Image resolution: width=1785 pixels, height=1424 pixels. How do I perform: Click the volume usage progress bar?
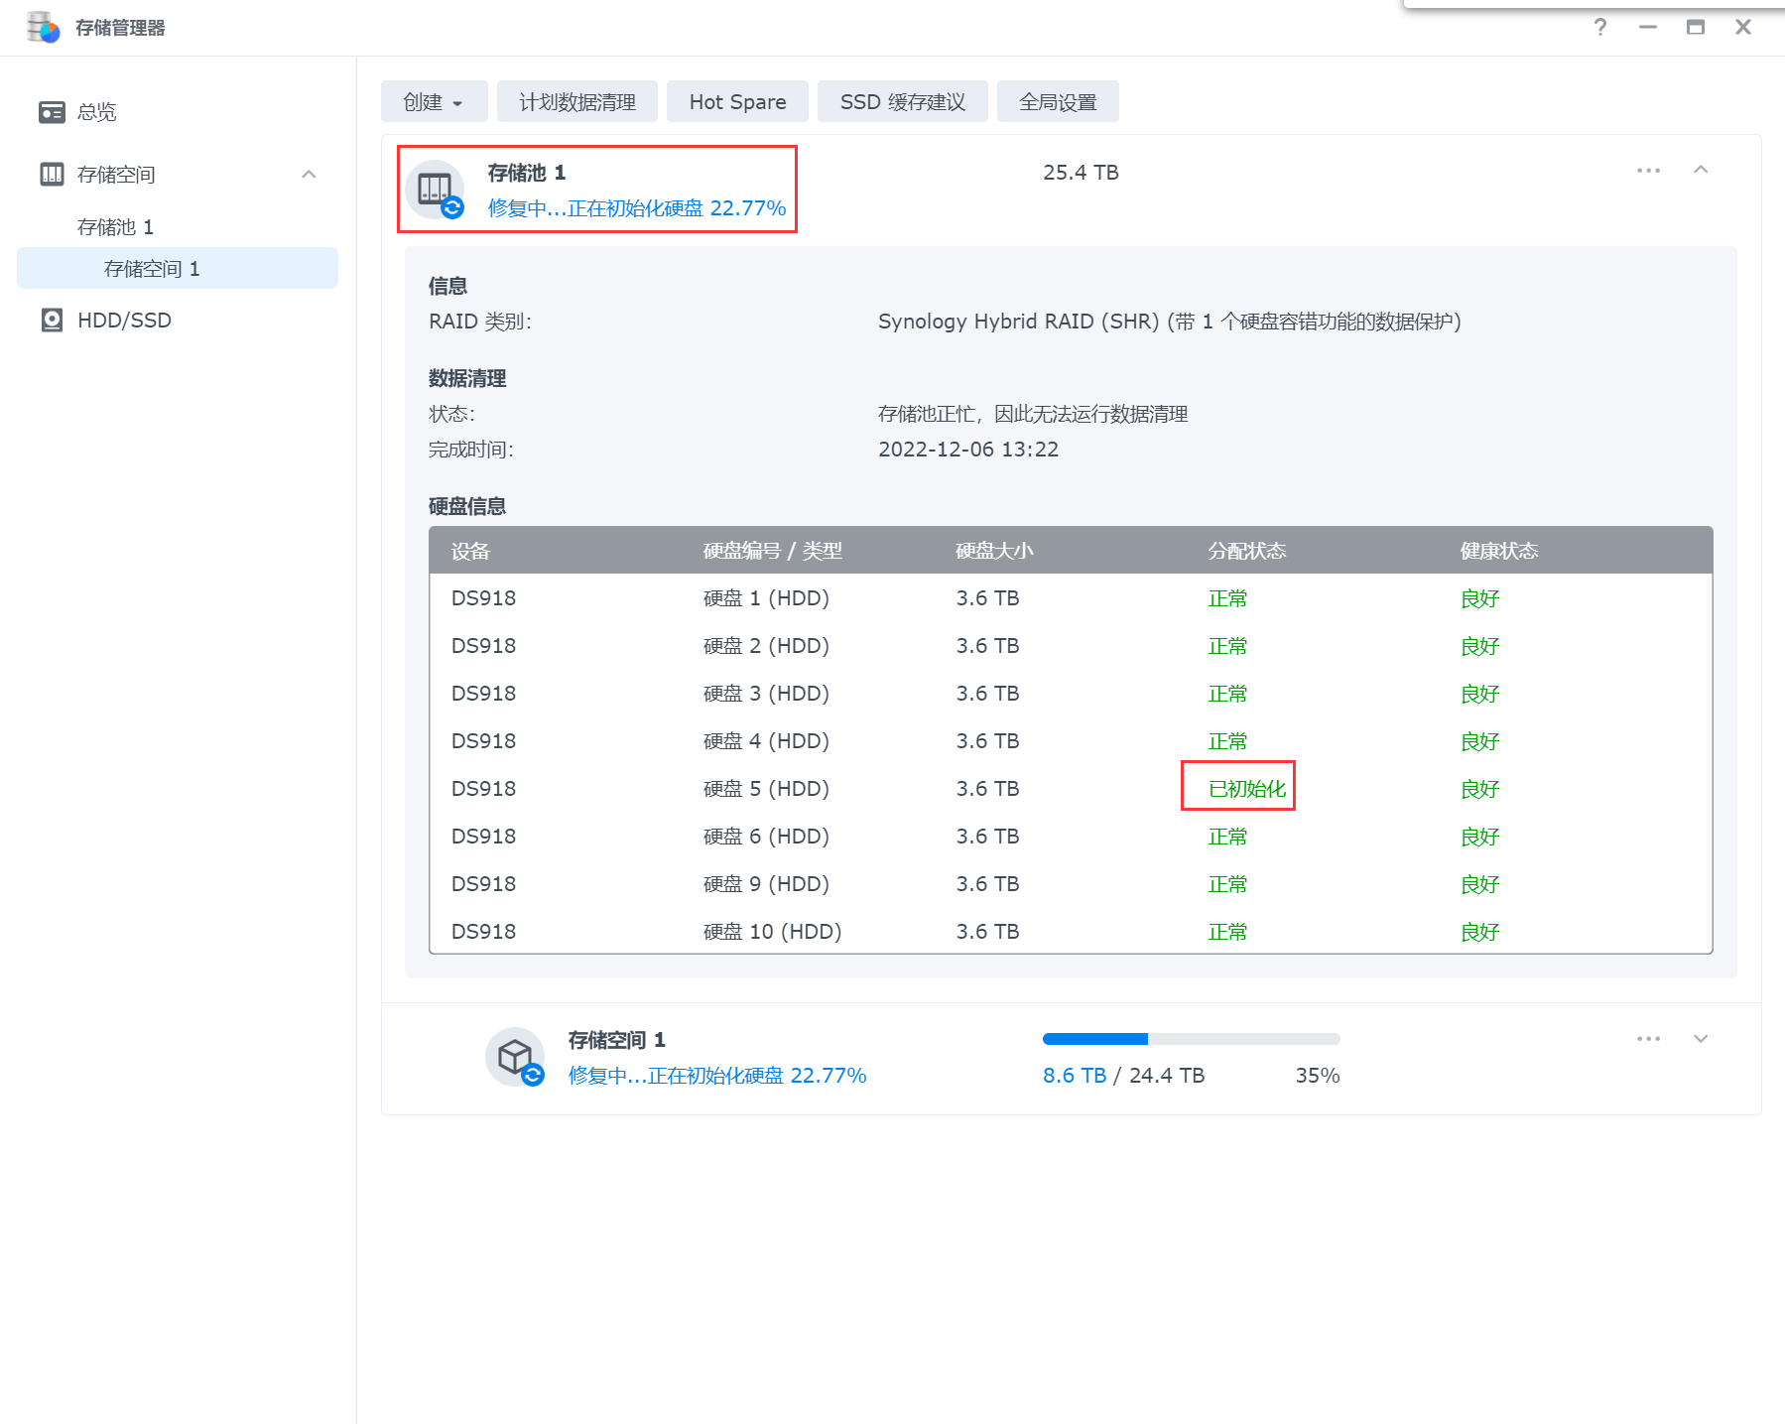[1191, 1039]
